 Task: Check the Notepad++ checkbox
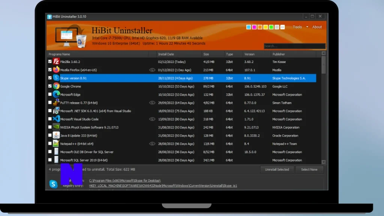click(x=50, y=144)
